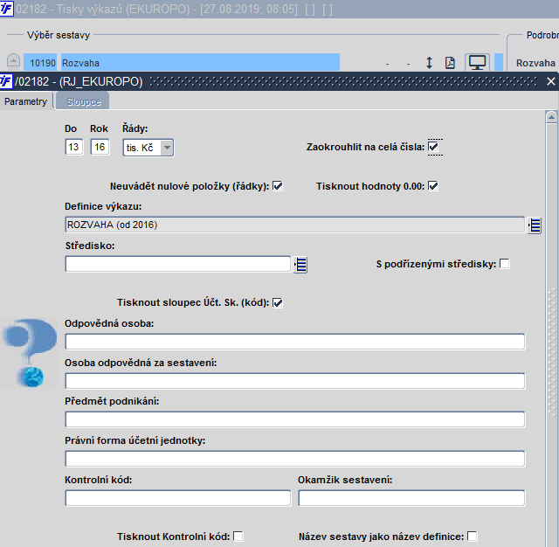
Task: Open the Řády dropdown showing tis. Kč
Action: pyautogui.click(x=148, y=148)
